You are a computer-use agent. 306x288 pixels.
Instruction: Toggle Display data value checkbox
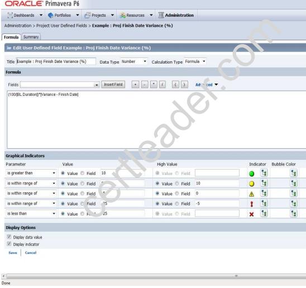(x=9, y=237)
